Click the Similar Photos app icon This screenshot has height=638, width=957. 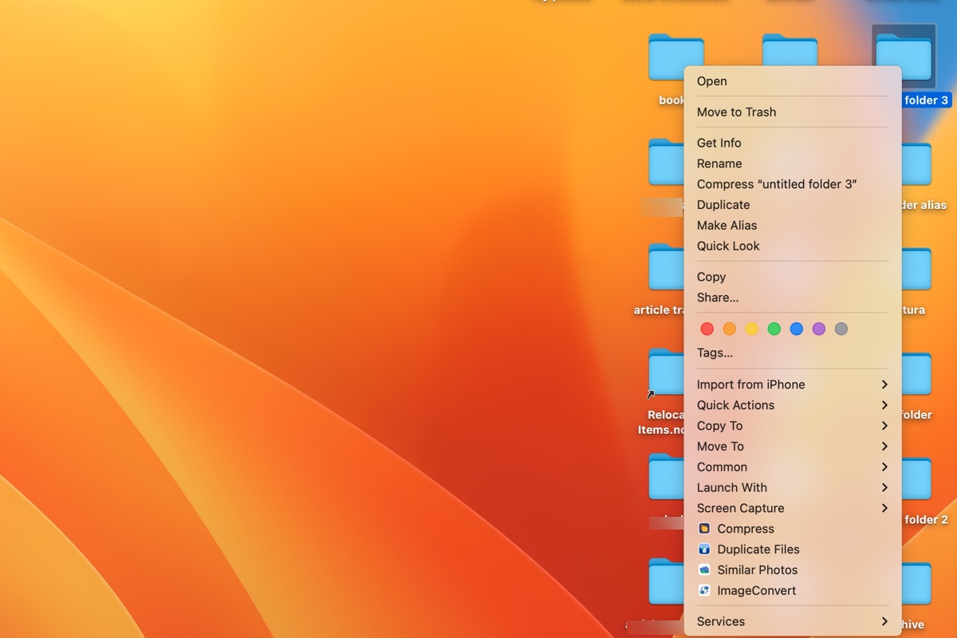[703, 569]
